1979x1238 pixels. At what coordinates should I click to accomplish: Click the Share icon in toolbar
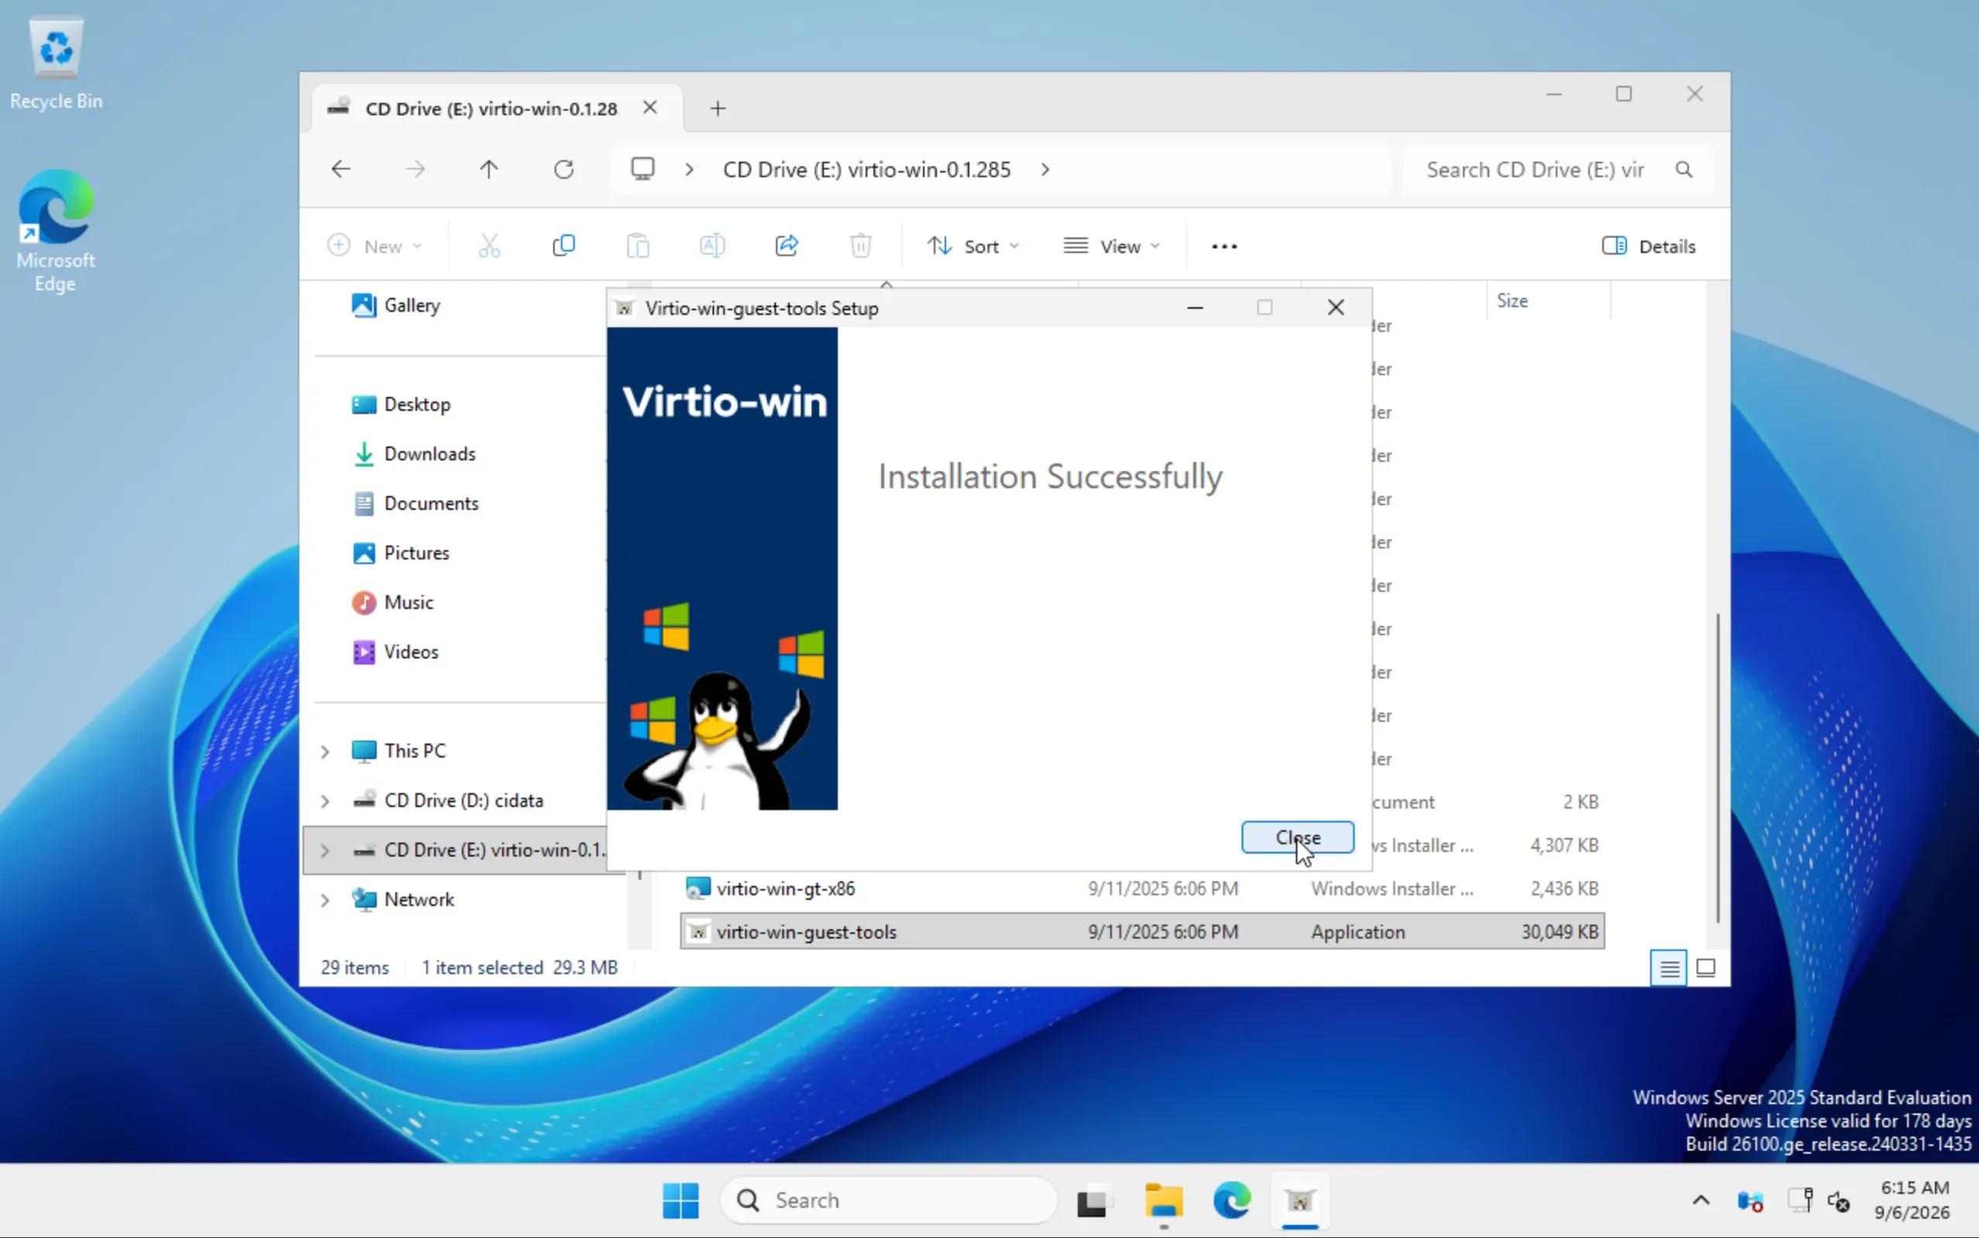pyautogui.click(x=787, y=245)
